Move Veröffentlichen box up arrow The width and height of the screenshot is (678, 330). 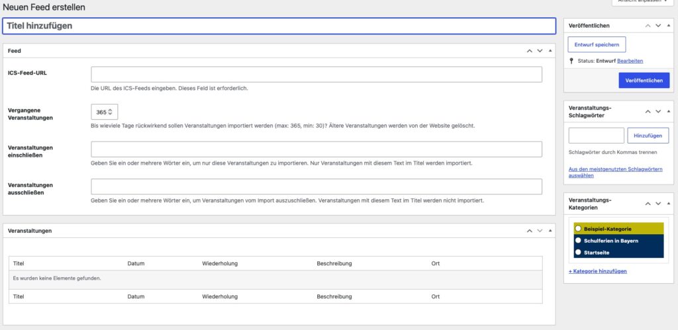pyautogui.click(x=648, y=26)
